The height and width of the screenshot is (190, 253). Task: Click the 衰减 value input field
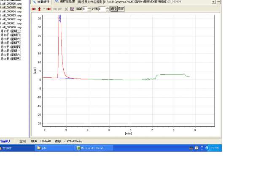[x=85, y=9]
